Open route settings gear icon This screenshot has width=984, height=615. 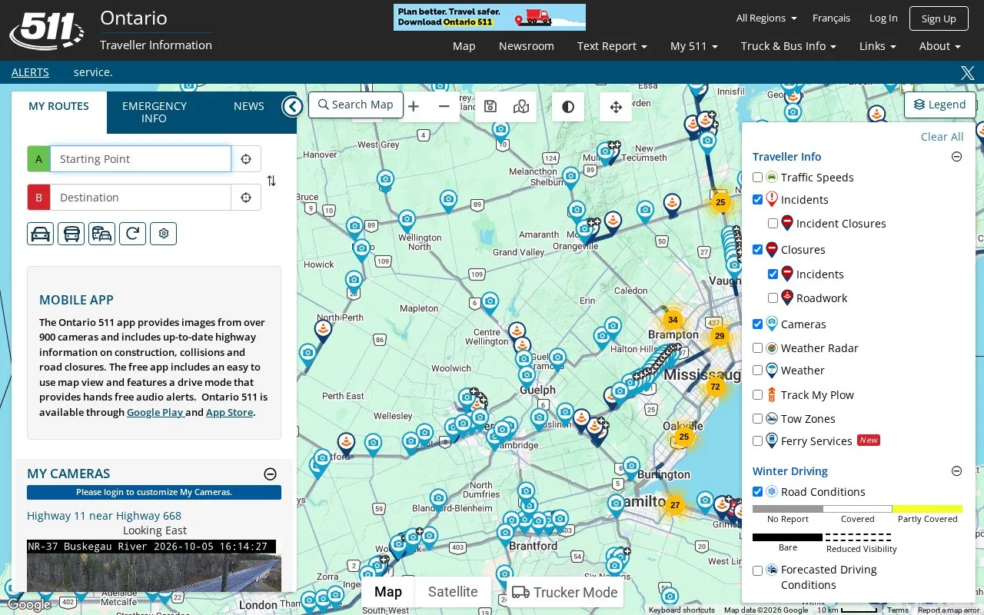tap(164, 234)
